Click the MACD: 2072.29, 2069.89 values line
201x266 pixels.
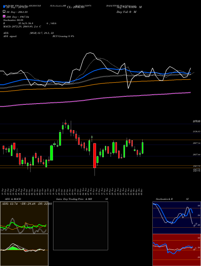(x=22, y=27)
